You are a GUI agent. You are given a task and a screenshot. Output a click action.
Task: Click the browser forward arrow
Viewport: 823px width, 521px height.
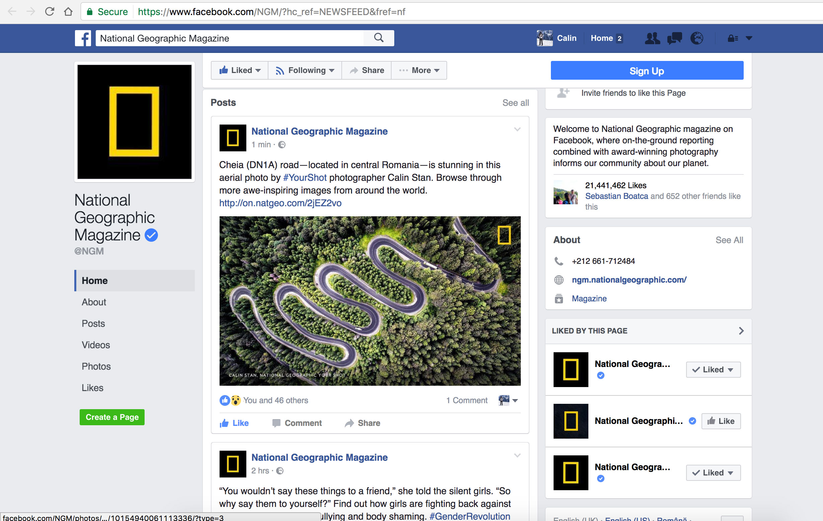(31, 12)
